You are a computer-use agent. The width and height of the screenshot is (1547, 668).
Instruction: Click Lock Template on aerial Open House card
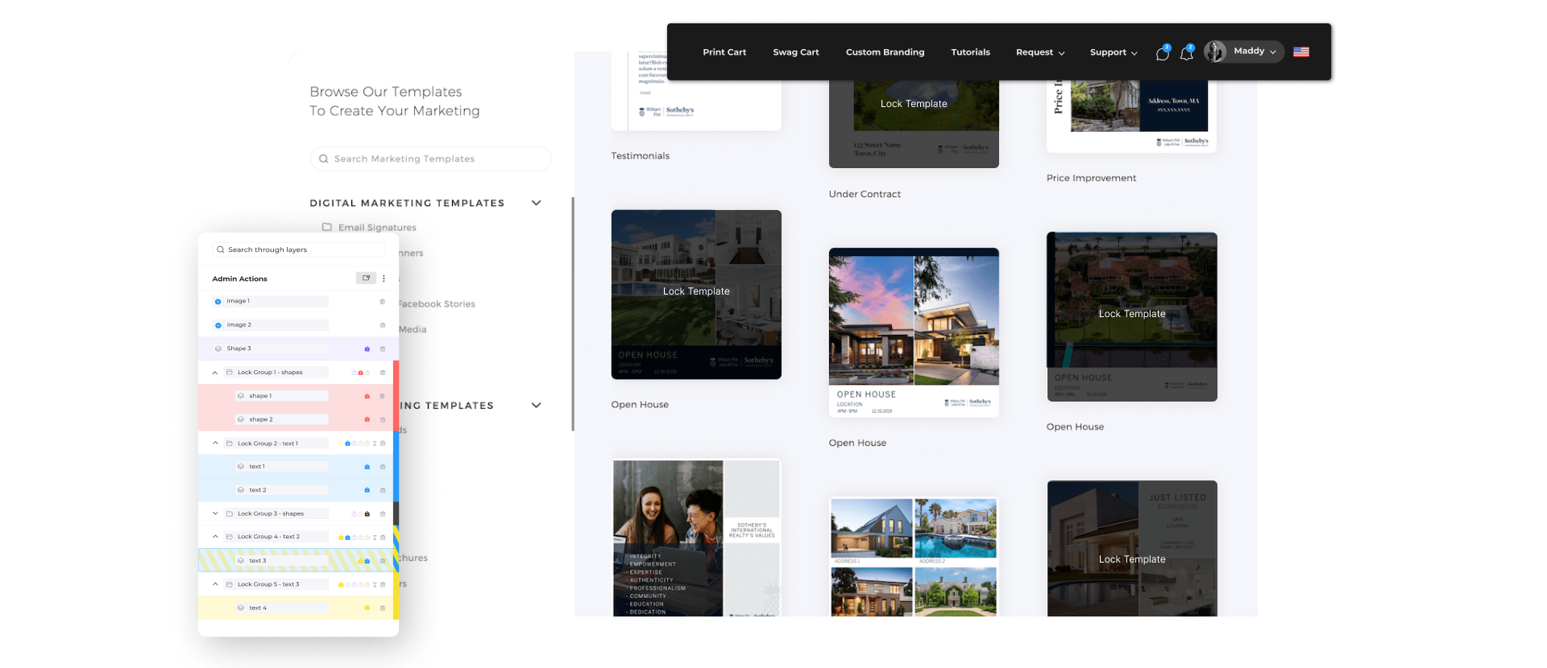pyautogui.click(x=1132, y=314)
